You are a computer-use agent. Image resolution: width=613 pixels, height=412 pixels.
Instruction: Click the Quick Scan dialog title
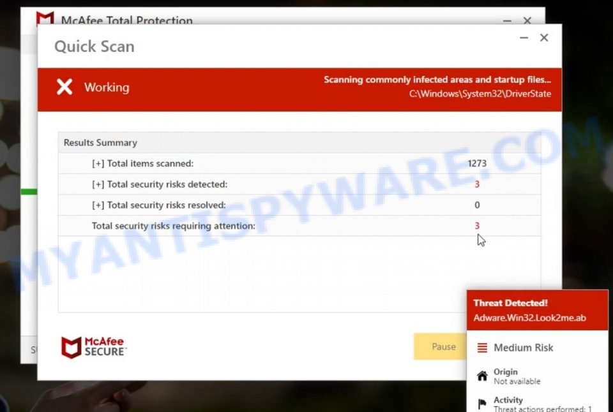95,47
